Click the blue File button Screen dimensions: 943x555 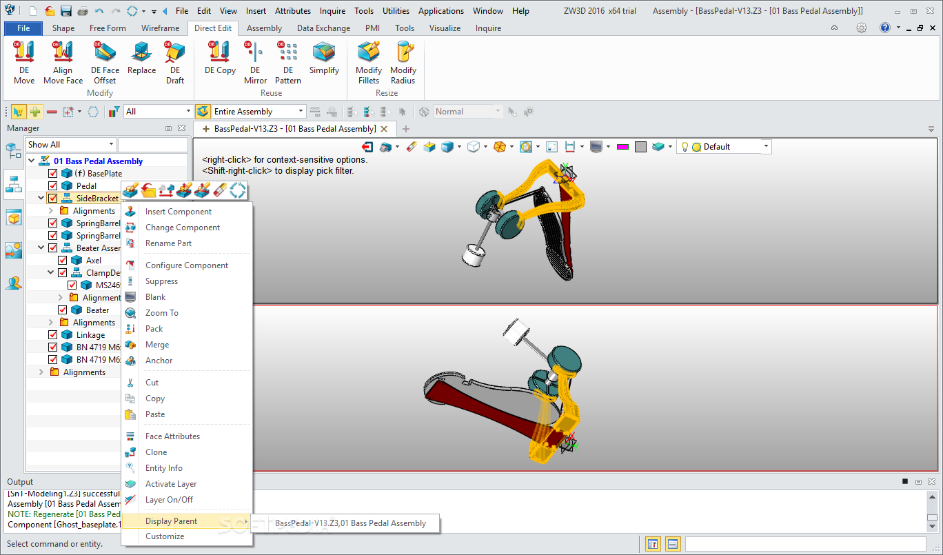[23, 28]
